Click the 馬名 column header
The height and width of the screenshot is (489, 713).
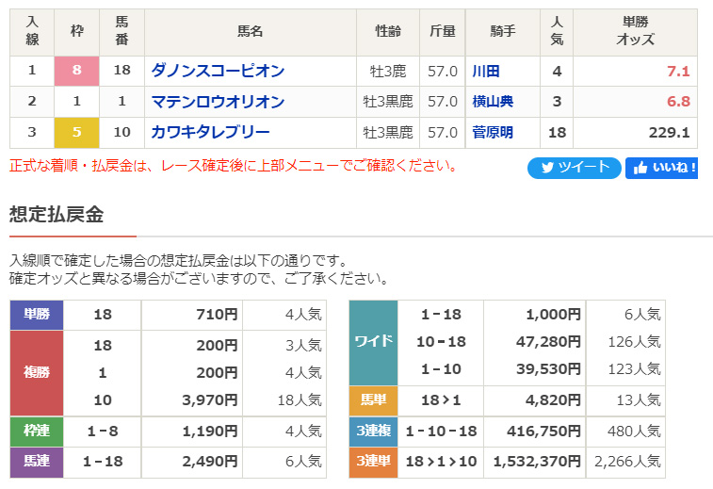[x=251, y=31]
